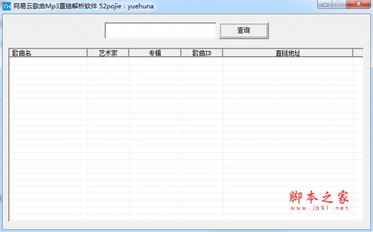Minimize the window
373x232 pixels.
pyautogui.click(x=325, y=4)
